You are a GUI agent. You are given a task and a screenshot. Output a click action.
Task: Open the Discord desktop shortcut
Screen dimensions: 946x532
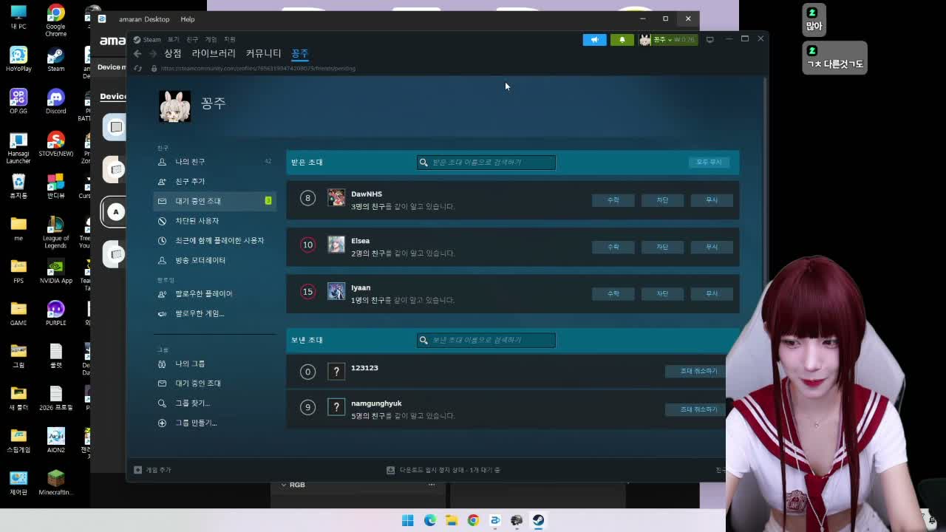(55, 101)
